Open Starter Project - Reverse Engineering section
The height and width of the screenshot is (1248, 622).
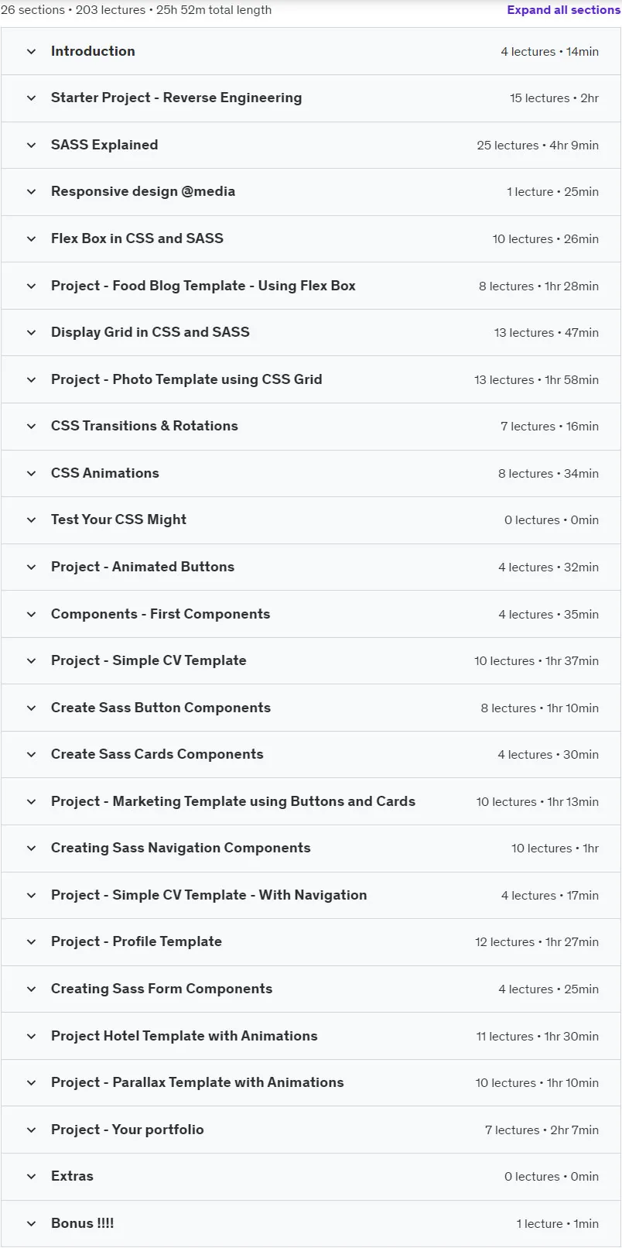tap(311, 98)
